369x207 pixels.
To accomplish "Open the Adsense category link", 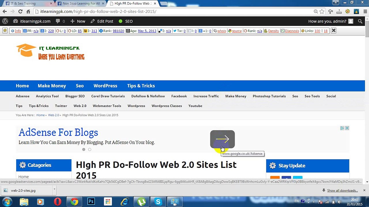I will [x=22, y=96].
